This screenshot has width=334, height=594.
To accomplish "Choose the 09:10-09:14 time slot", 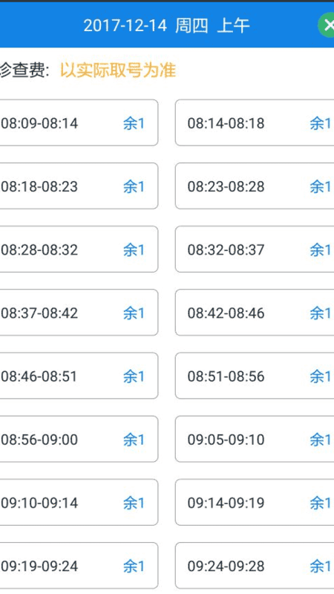I will pyautogui.click(x=79, y=503).
